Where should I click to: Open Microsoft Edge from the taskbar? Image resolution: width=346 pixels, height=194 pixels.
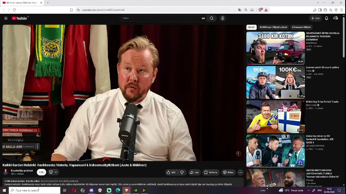(x=118, y=190)
